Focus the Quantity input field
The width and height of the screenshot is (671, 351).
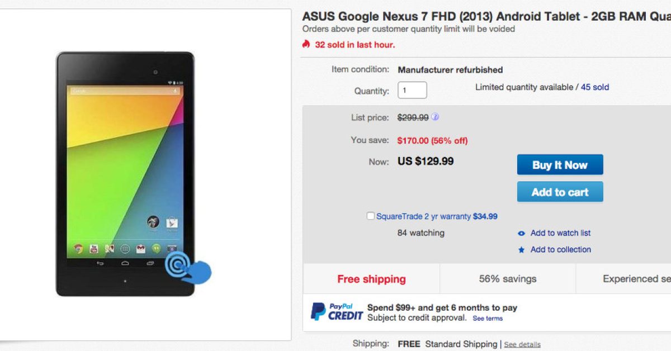tap(412, 91)
